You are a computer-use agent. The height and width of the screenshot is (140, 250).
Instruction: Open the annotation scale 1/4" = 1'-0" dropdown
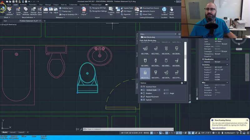(206, 133)
